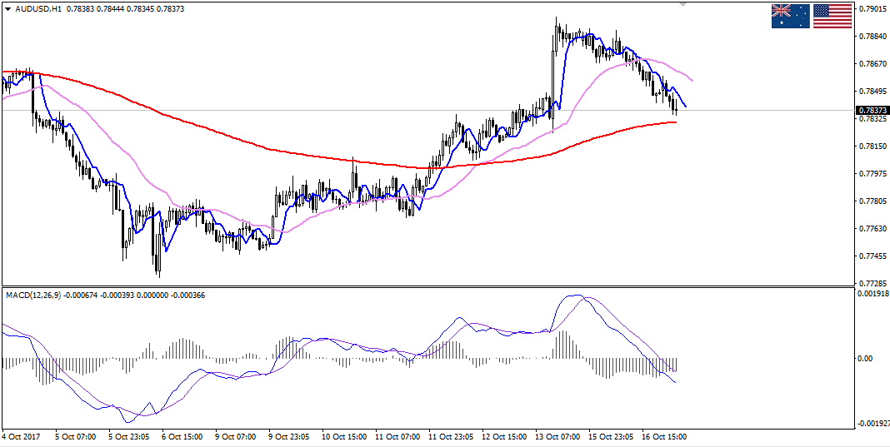
Task: Click price scale value 0.78670
Action: [872, 63]
